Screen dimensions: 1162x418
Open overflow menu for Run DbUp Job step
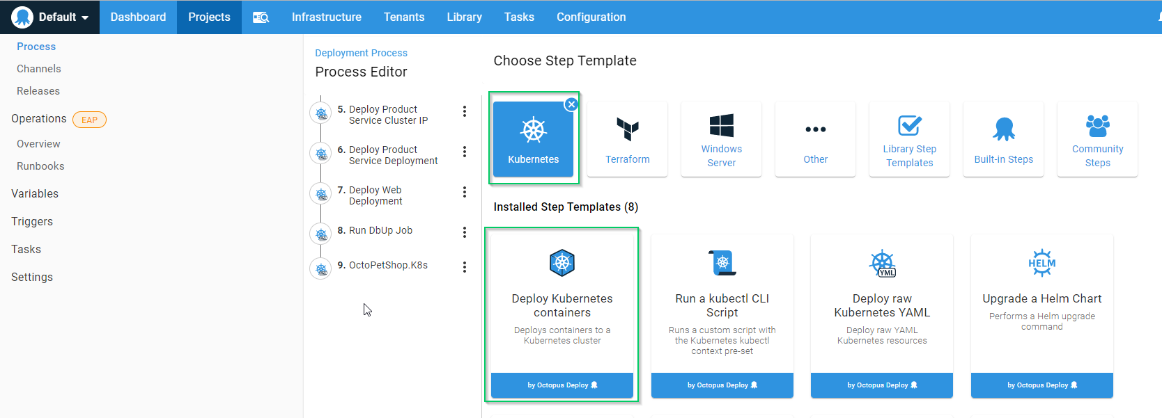click(x=465, y=232)
